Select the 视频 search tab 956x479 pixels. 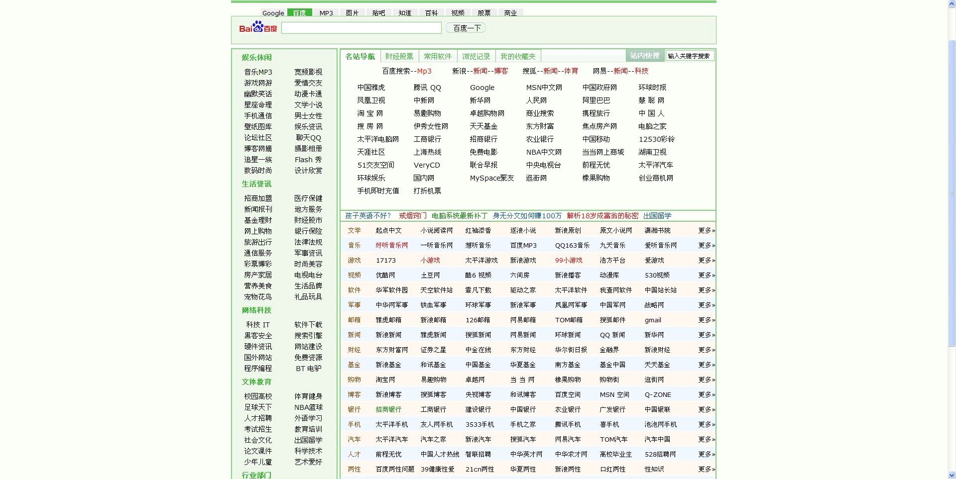tap(458, 13)
